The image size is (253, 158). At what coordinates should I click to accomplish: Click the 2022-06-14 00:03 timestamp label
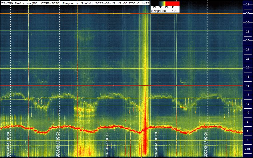tap(58, 144)
